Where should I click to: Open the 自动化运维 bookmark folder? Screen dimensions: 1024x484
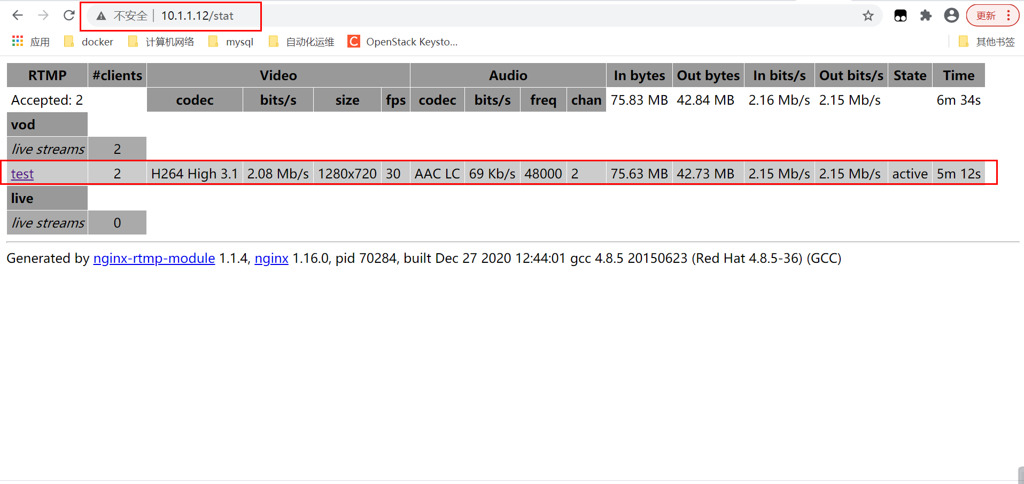click(301, 42)
